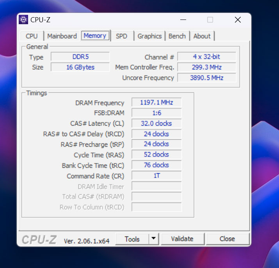This screenshot has height=268, width=279.
Task: Click the tRP 24 clocks value
Action: click(156, 144)
